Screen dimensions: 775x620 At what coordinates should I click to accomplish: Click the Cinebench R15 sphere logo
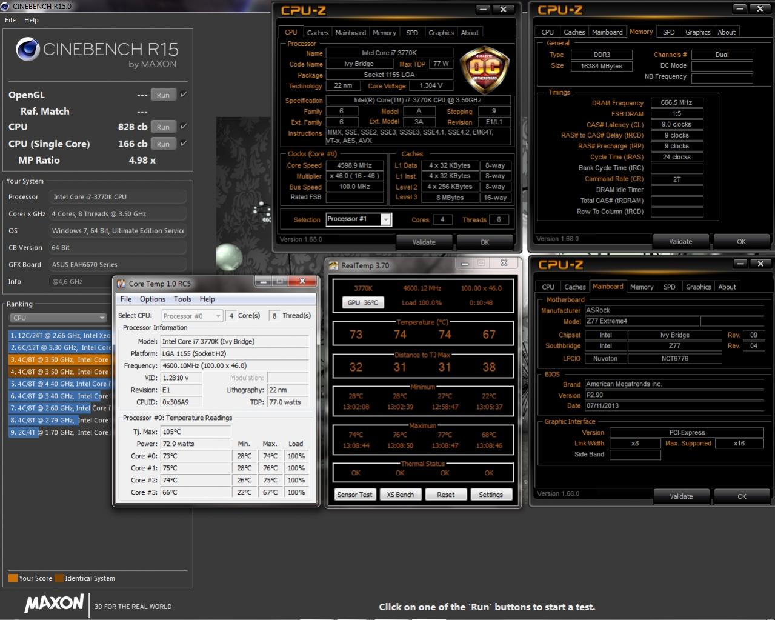[x=28, y=50]
